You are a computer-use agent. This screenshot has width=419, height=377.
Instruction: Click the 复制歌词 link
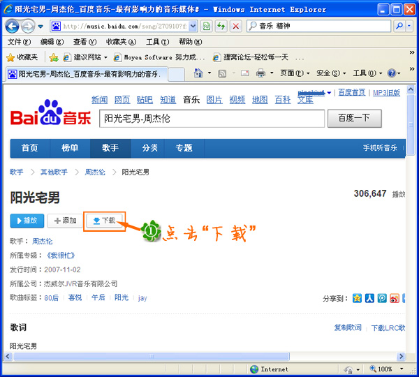348,327
